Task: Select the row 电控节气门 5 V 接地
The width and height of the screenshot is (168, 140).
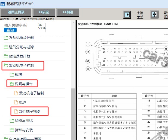Action: click(107, 112)
